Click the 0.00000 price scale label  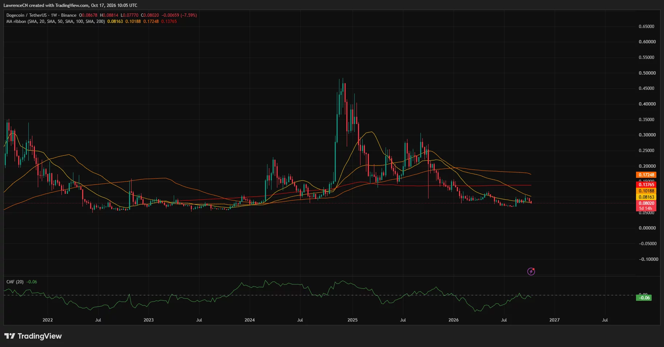647,228
